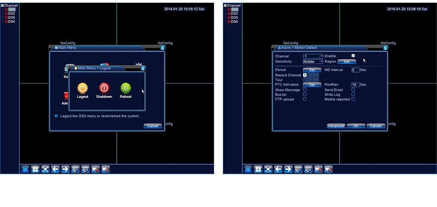This screenshot has width=437, height=207.
Task: Click monitor with blue stop icon, Logout screen toolbar
Action: (x=86, y=169)
